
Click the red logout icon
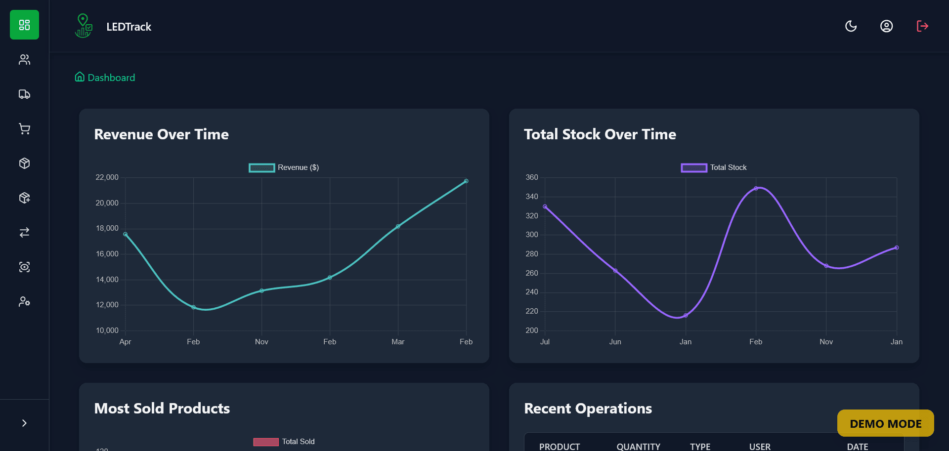tap(922, 26)
